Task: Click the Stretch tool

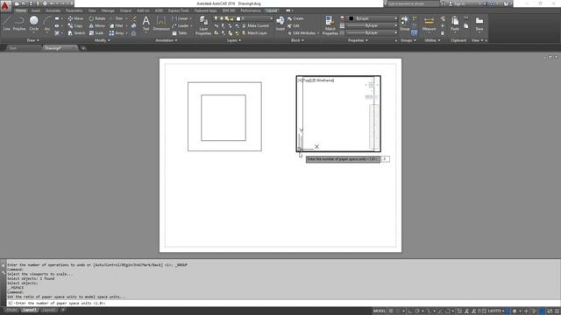Action: tap(76, 33)
